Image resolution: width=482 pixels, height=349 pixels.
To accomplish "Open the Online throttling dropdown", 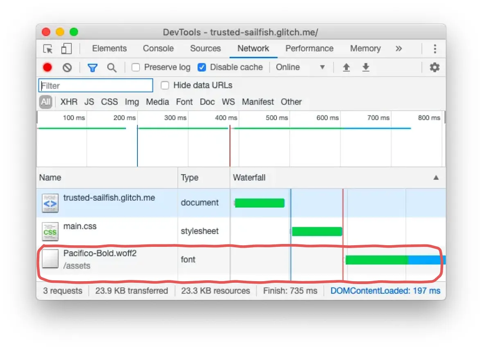I will [x=301, y=67].
